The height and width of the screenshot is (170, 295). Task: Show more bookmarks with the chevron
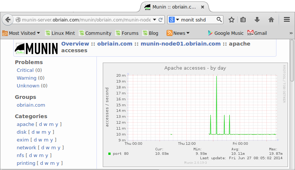(x=291, y=33)
